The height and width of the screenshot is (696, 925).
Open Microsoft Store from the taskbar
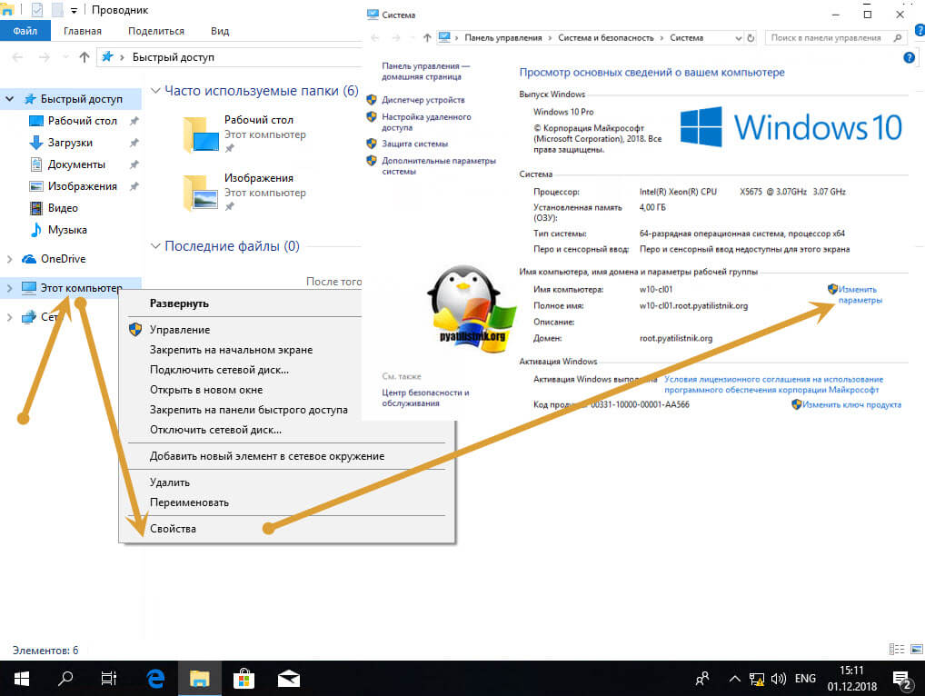tap(244, 679)
